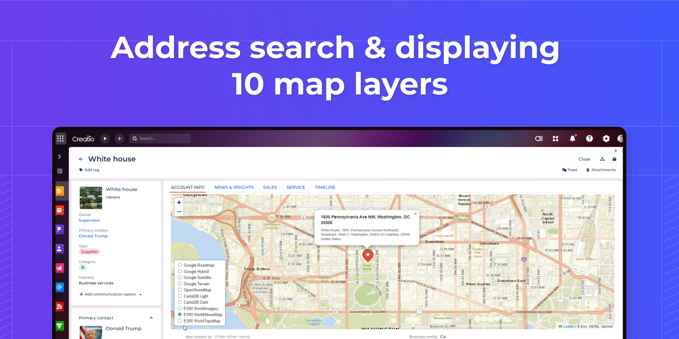Image resolution: width=679 pixels, height=339 pixels.
Task: Click the B category badge
Action: [83, 267]
